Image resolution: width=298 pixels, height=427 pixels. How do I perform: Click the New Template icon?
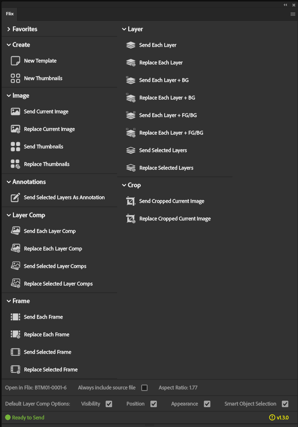[15, 61]
